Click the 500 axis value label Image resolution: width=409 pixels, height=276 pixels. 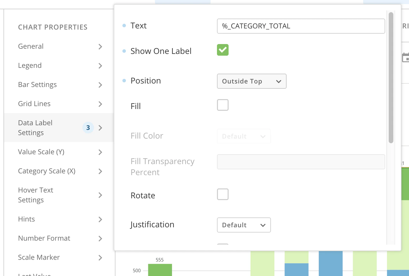pyautogui.click(x=137, y=270)
